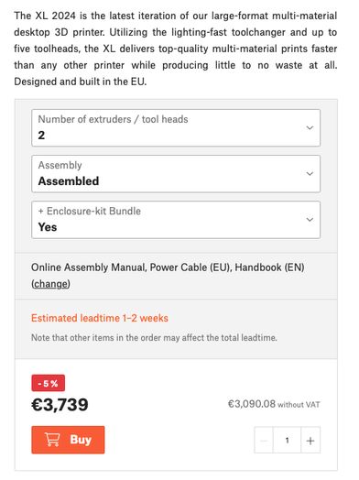Click the €3,739 price
359x480 pixels.
coord(60,405)
